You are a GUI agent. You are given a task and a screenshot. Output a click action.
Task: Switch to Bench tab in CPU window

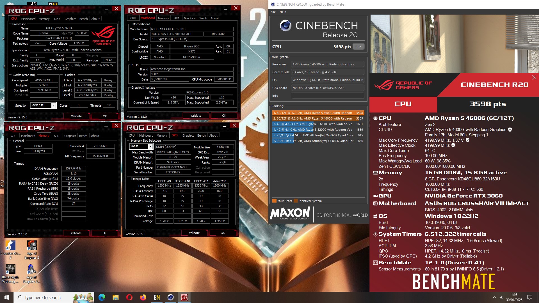tap(83, 19)
